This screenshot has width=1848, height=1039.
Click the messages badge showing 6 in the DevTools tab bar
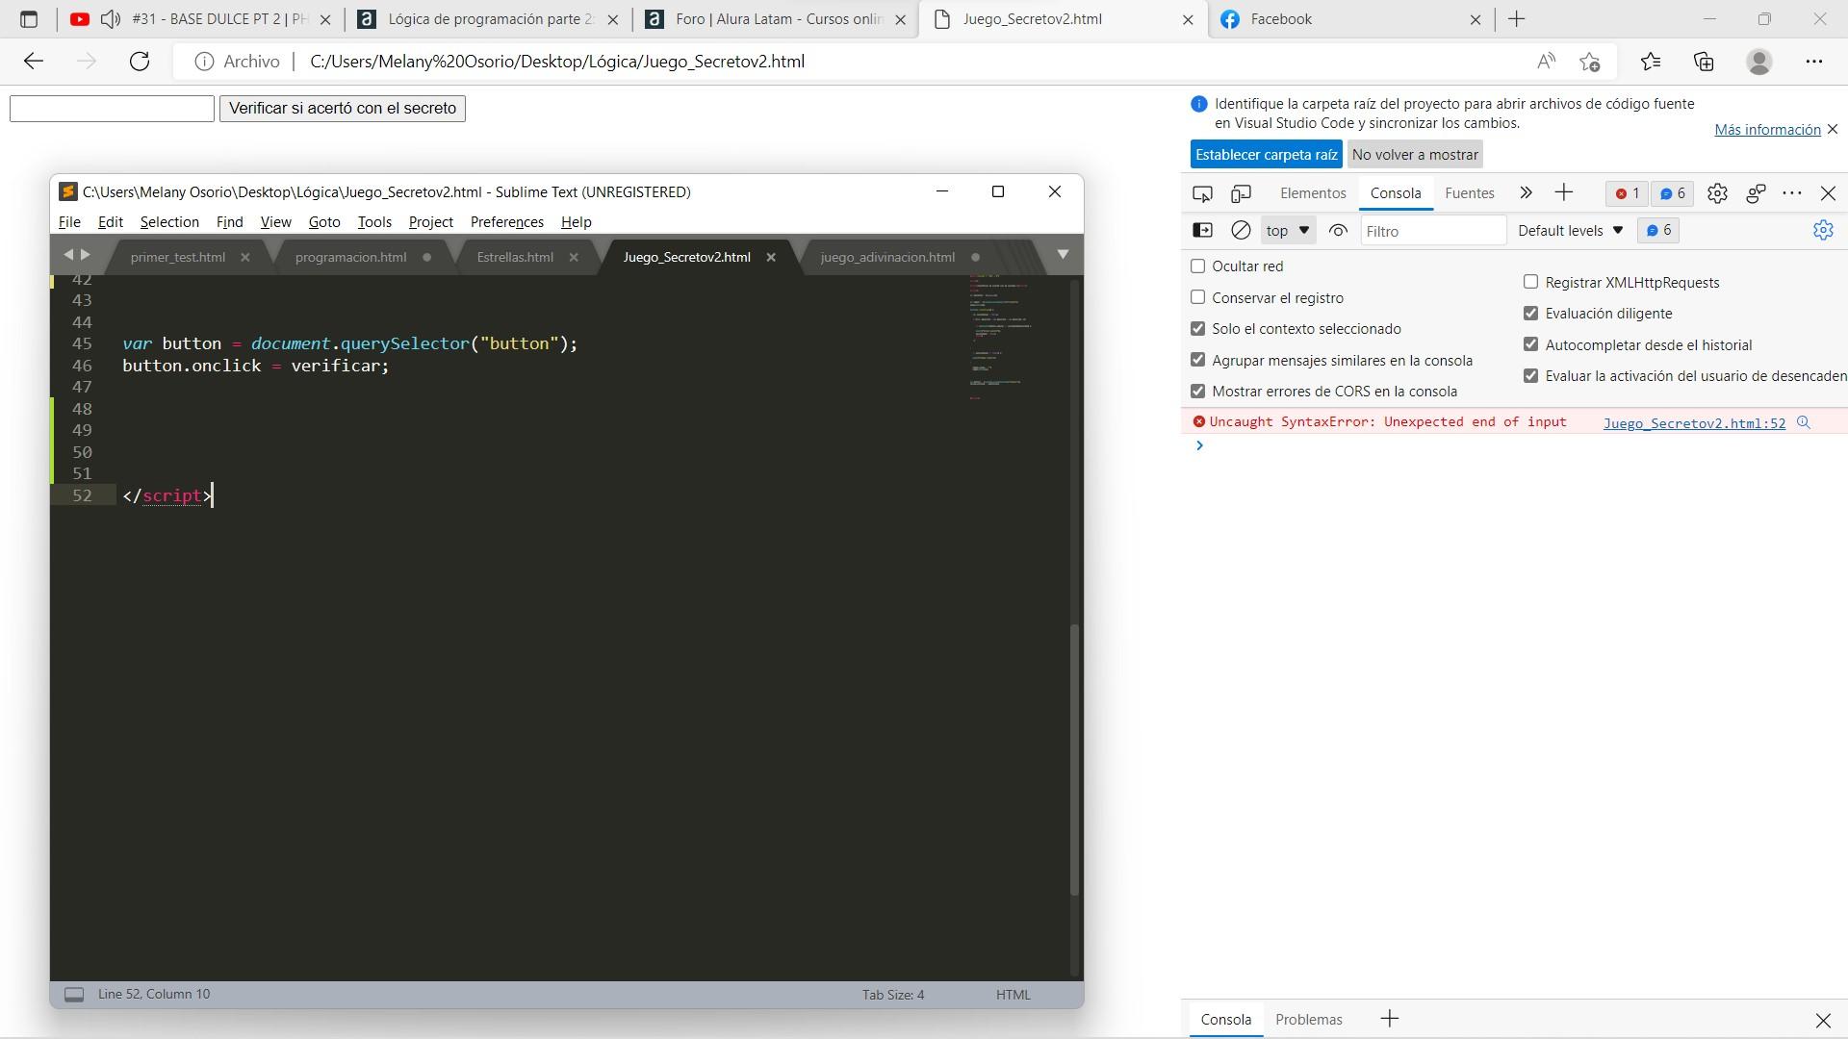pos(1673,193)
